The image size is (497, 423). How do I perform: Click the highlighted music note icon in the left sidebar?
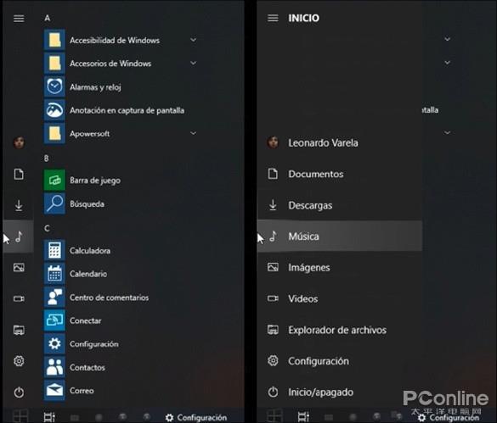pyautogui.click(x=19, y=237)
